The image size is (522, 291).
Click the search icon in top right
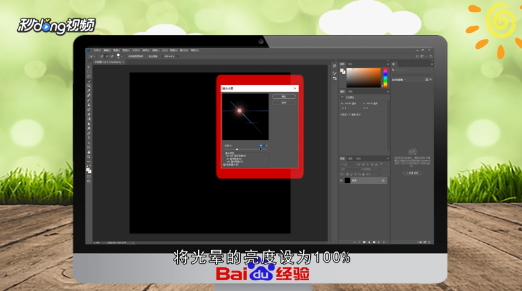click(x=417, y=56)
